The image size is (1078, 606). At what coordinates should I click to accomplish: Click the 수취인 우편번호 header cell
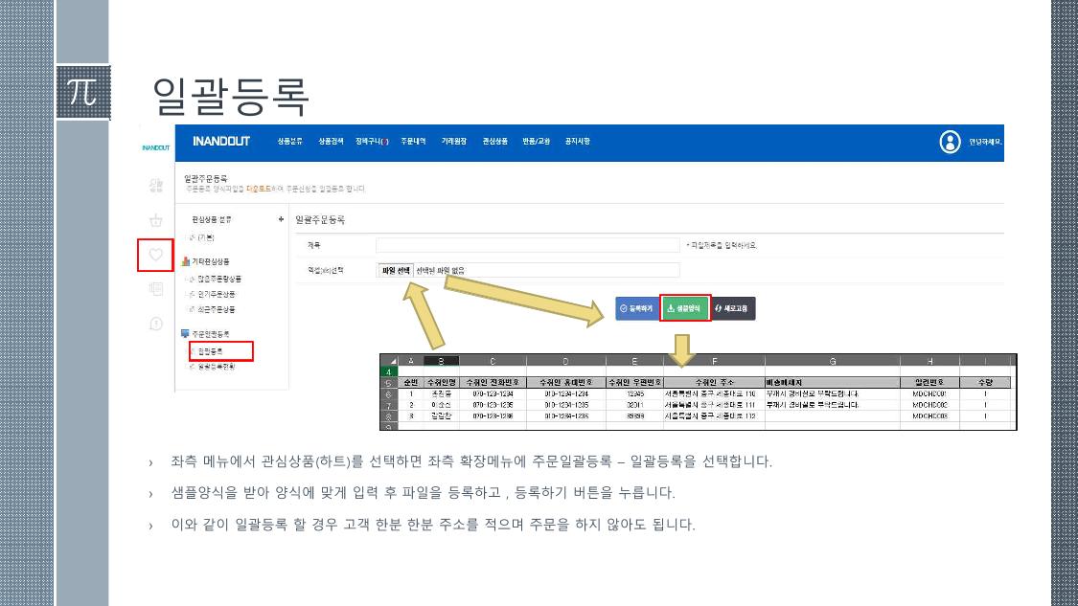coord(634,383)
